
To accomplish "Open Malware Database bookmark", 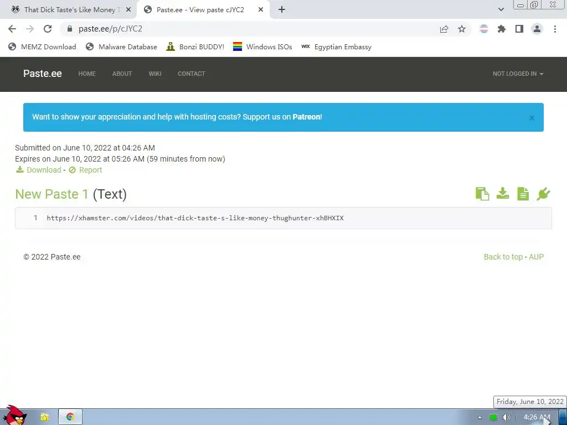I will click(121, 46).
